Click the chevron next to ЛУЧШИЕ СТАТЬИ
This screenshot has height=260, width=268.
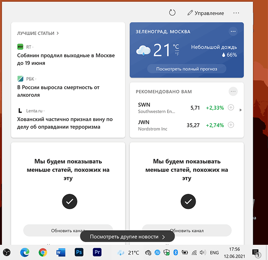click(58, 33)
